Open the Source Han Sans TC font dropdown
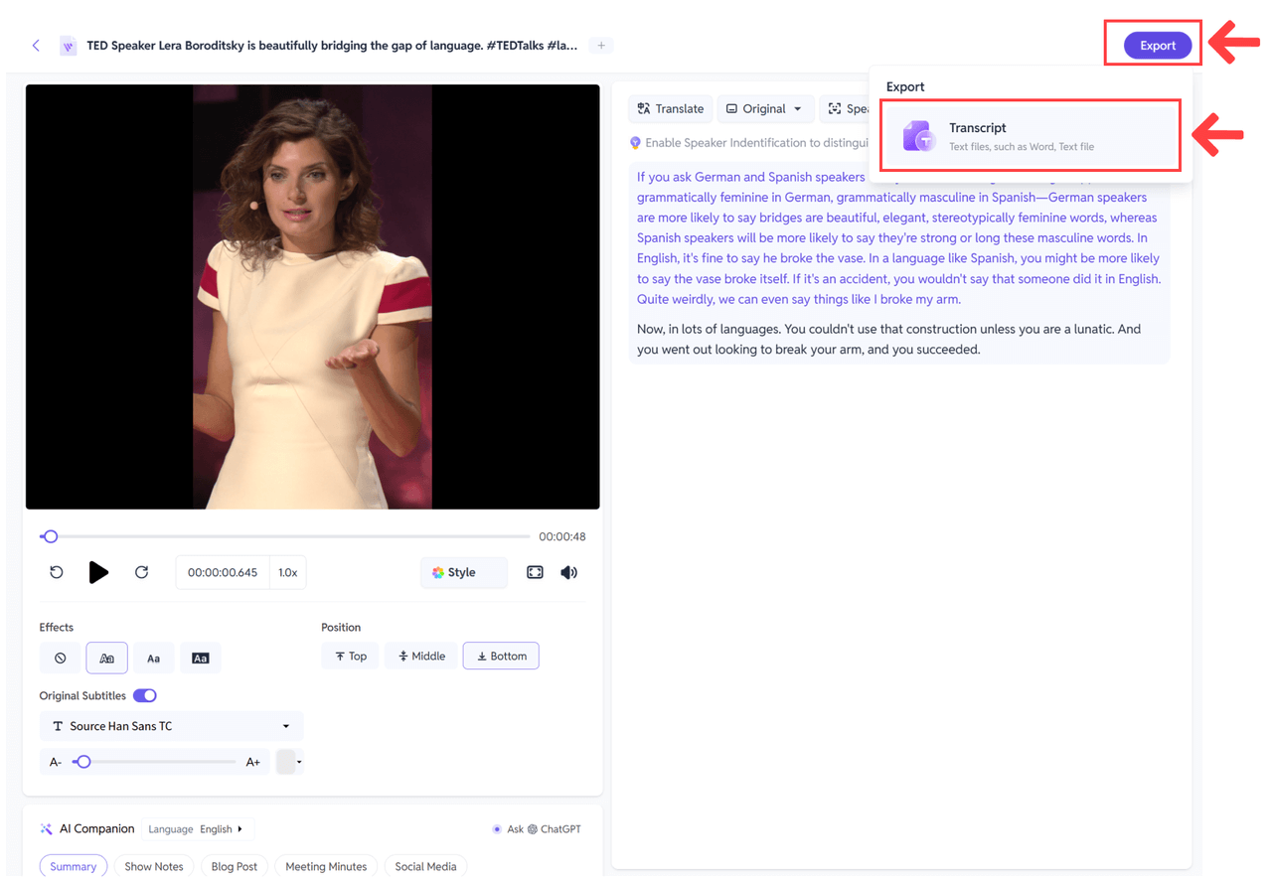1272x884 pixels. pos(171,726)
